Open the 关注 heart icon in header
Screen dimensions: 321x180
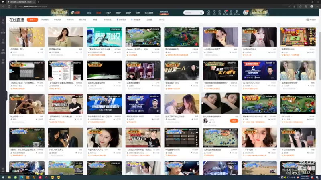214,12
